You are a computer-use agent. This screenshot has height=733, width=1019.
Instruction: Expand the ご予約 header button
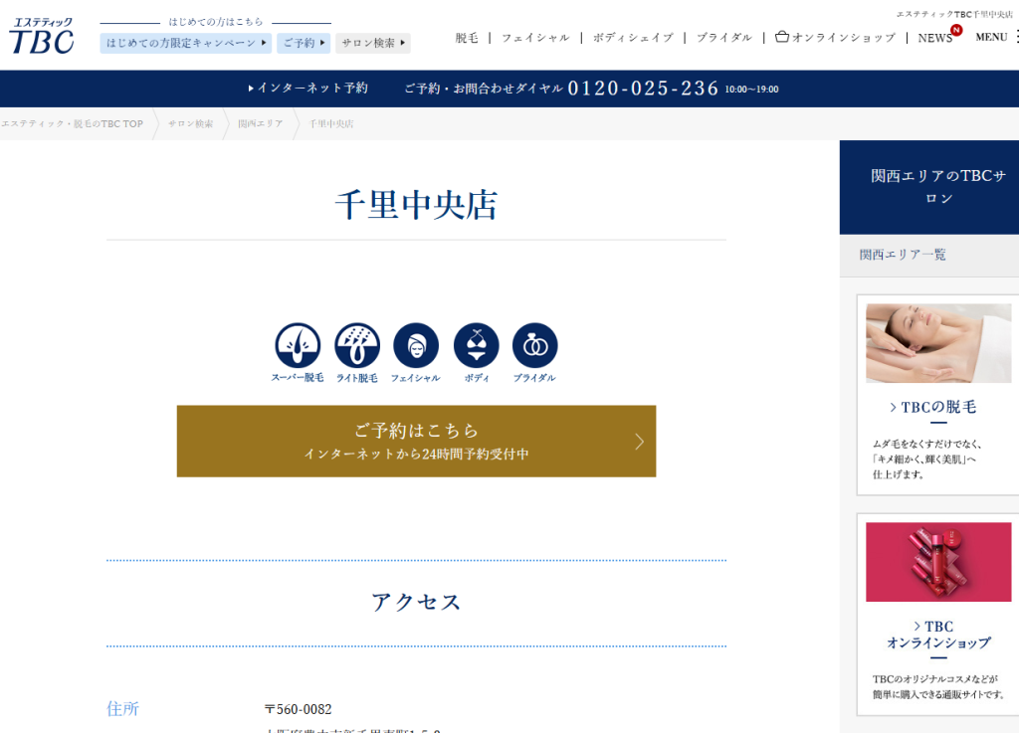pyautogui.click(x=303, y=43)
